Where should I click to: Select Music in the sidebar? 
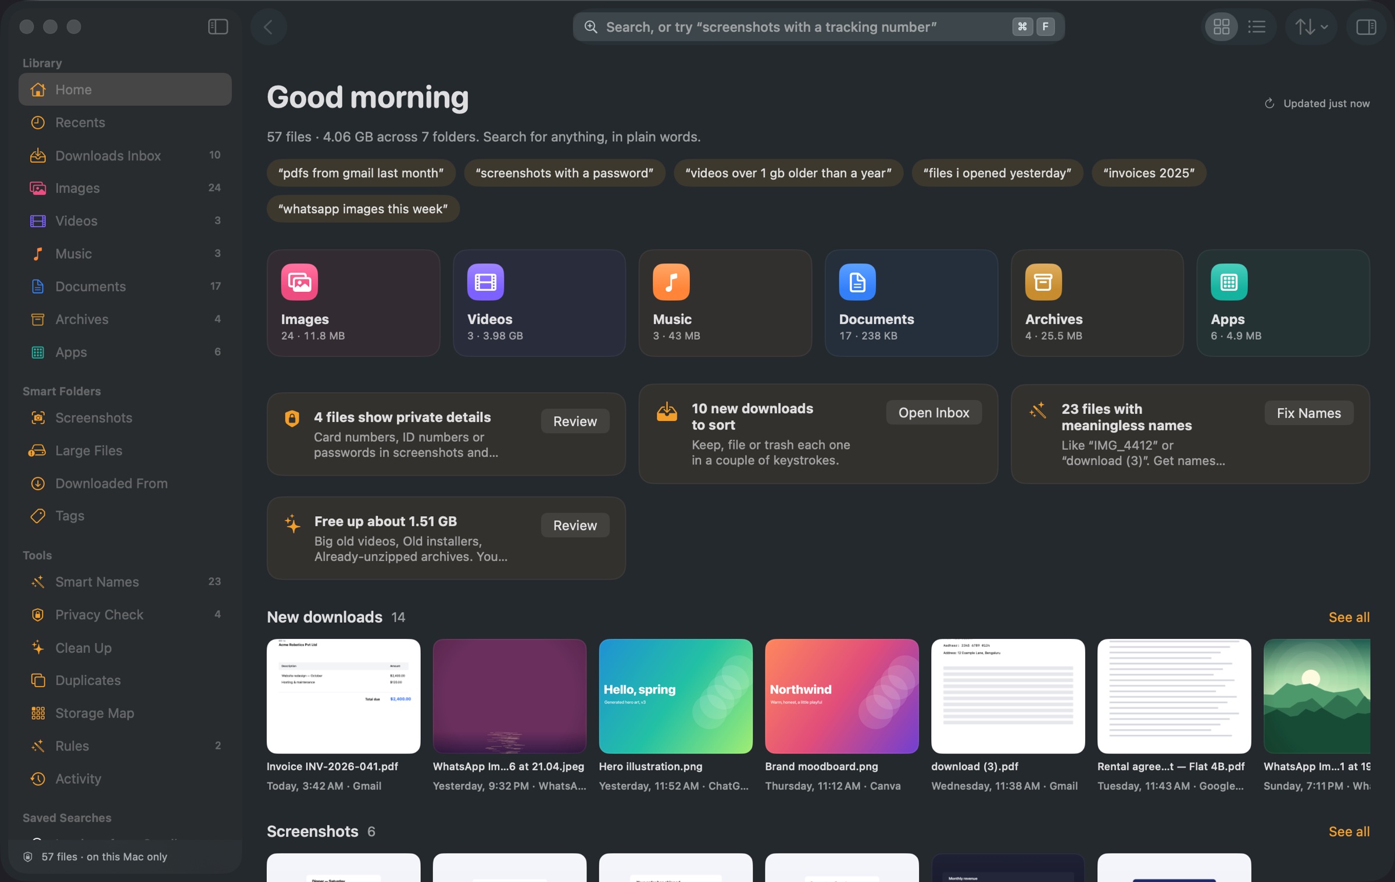click(125, 253)
